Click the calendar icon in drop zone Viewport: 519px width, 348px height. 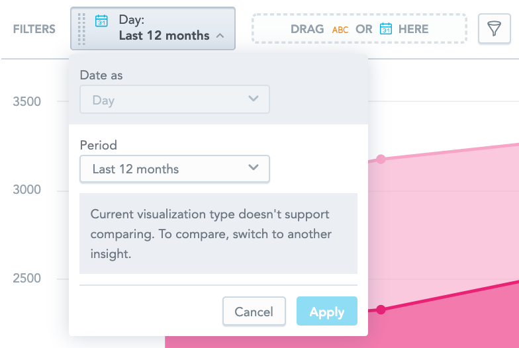pyautogui.click(x=386, y=29)
